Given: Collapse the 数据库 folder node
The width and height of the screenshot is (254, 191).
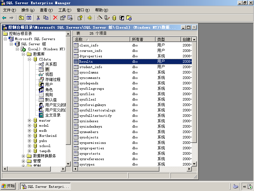Looking at the screenshot, I should [23, 54].
